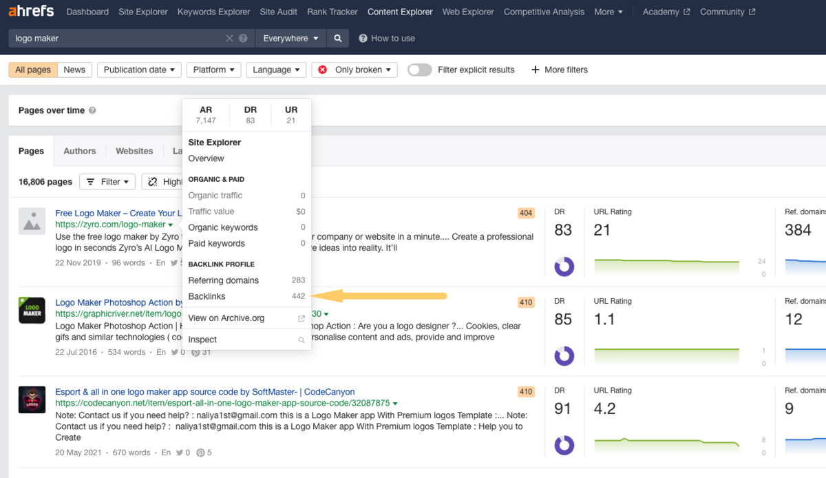Screen dimensions: 826x478
Task: Click zyro.com result placeholder thumbnail
Action: (x=32, y=221)
